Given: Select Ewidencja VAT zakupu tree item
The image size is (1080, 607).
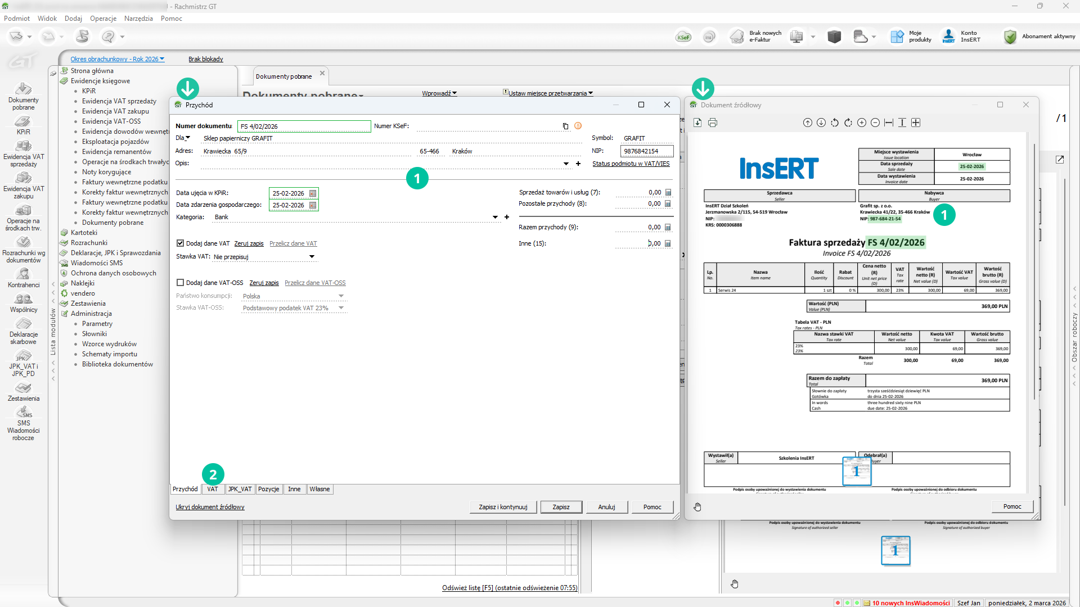Looking at the screenshot, I should (115, 111).
